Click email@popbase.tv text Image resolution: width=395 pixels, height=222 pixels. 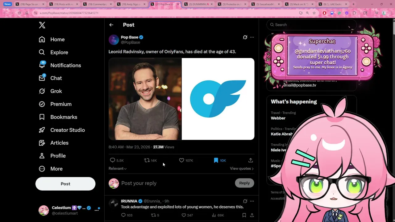point(300,85)
